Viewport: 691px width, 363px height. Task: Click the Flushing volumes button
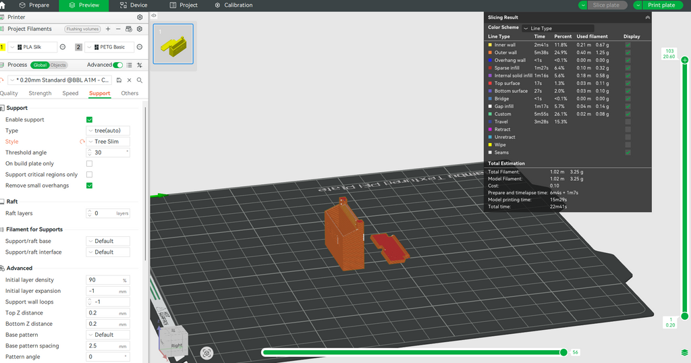(82, 29)
